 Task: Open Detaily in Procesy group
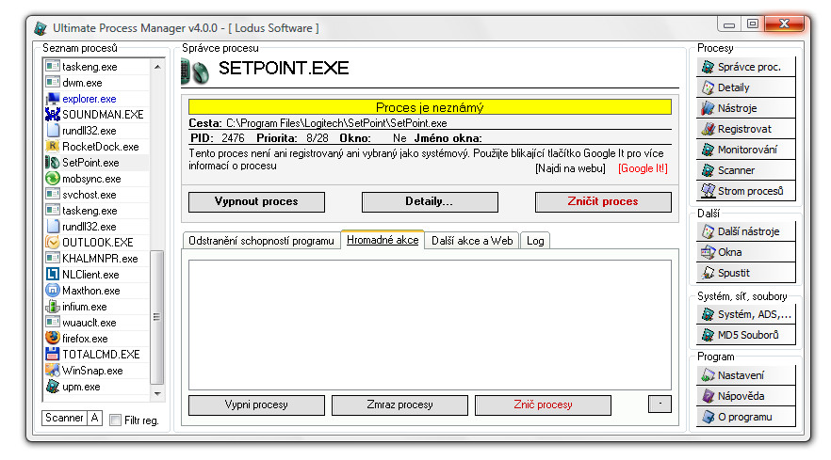[745, 87]
